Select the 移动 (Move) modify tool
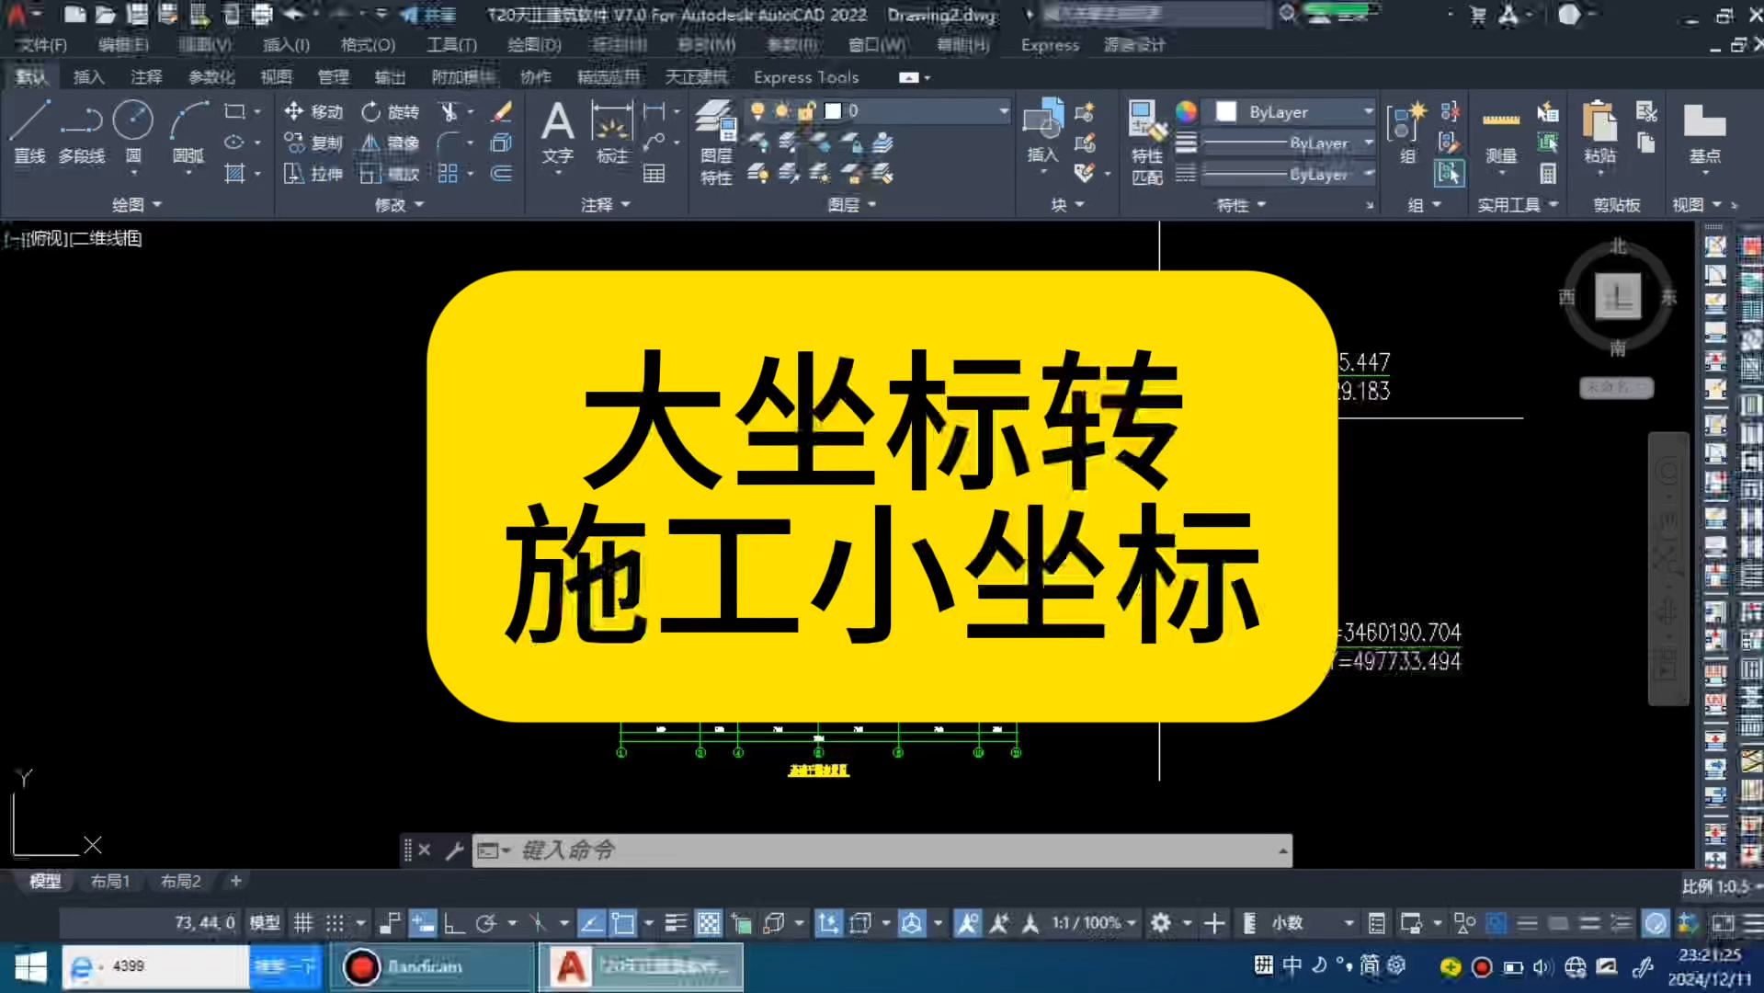Image resolution: width=1764 pixels, height=993 pixels. tap(311, 111)
